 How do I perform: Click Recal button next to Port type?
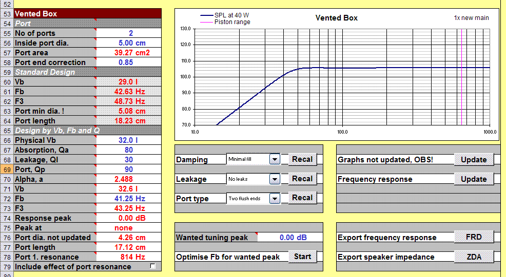pos(302,198)
